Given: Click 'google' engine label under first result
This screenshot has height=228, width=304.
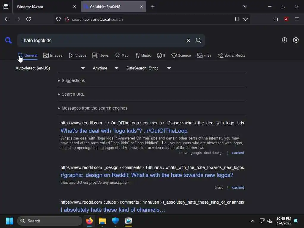Looking at the screenshot, I should [x=196, y=153].
